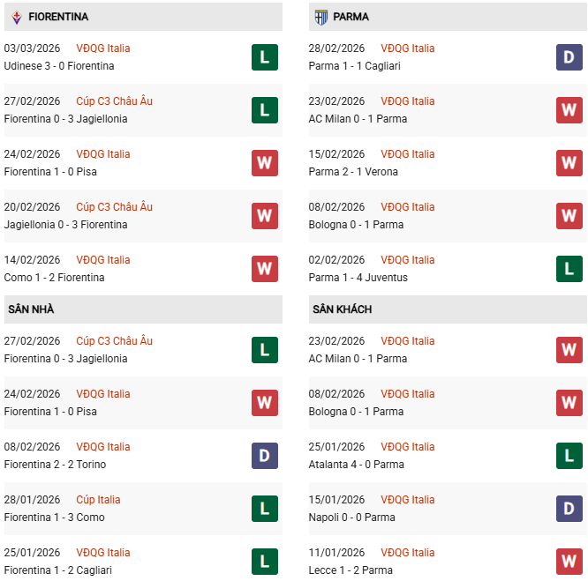Select the SÂN NHÀ section header
This screenshot has height=581, width=588.
tap(31, 309)
